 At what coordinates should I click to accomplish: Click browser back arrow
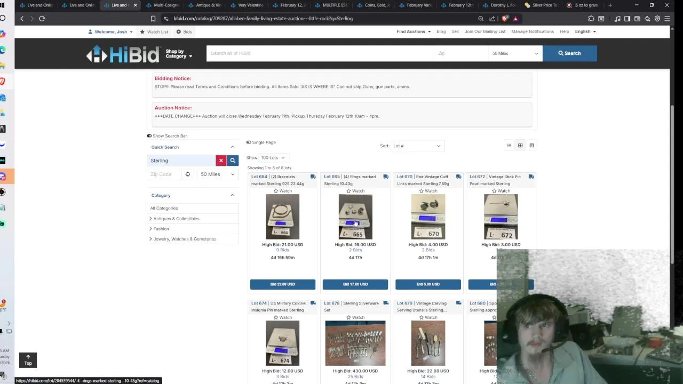(x=22, y=19)
